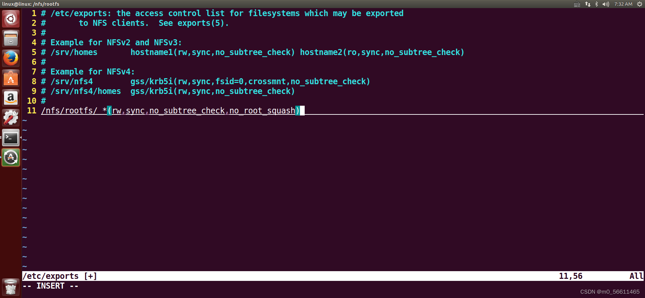This screenshot has width=645, height=298.
Task: Open the Trash icon at launcher bottom
Action: [10, 287]
